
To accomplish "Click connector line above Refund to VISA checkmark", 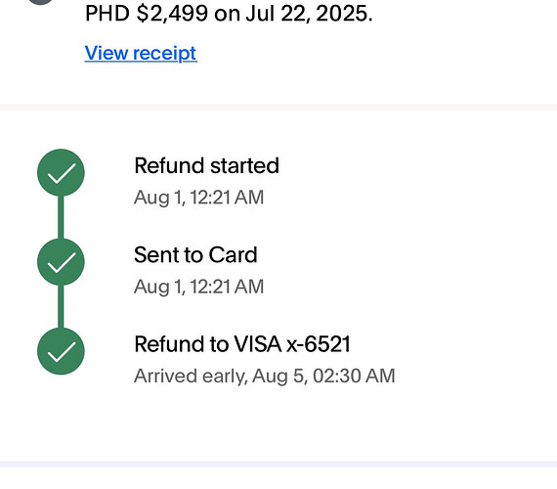I will [61, 306].
